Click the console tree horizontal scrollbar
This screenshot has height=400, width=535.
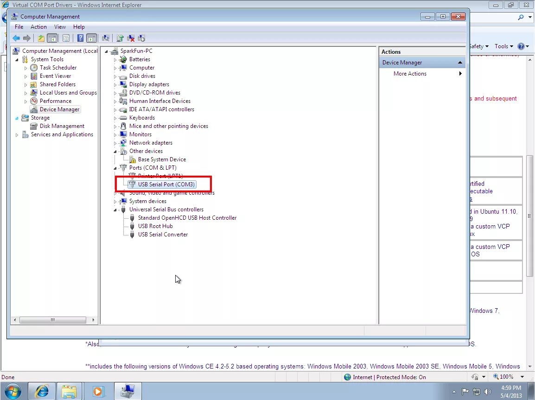(53, 320)
